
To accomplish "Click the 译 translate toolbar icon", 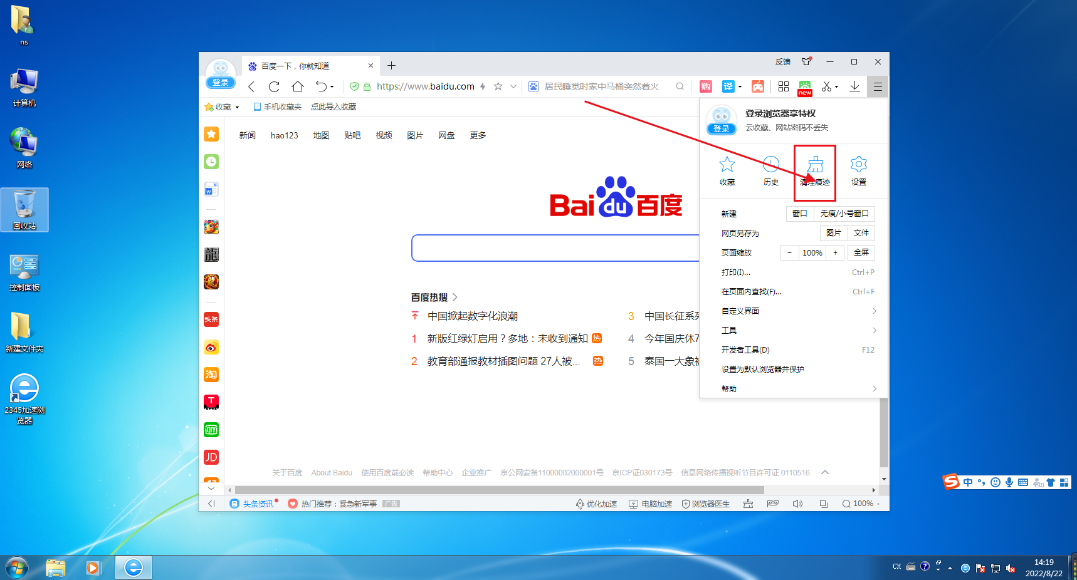I will 728,86.
